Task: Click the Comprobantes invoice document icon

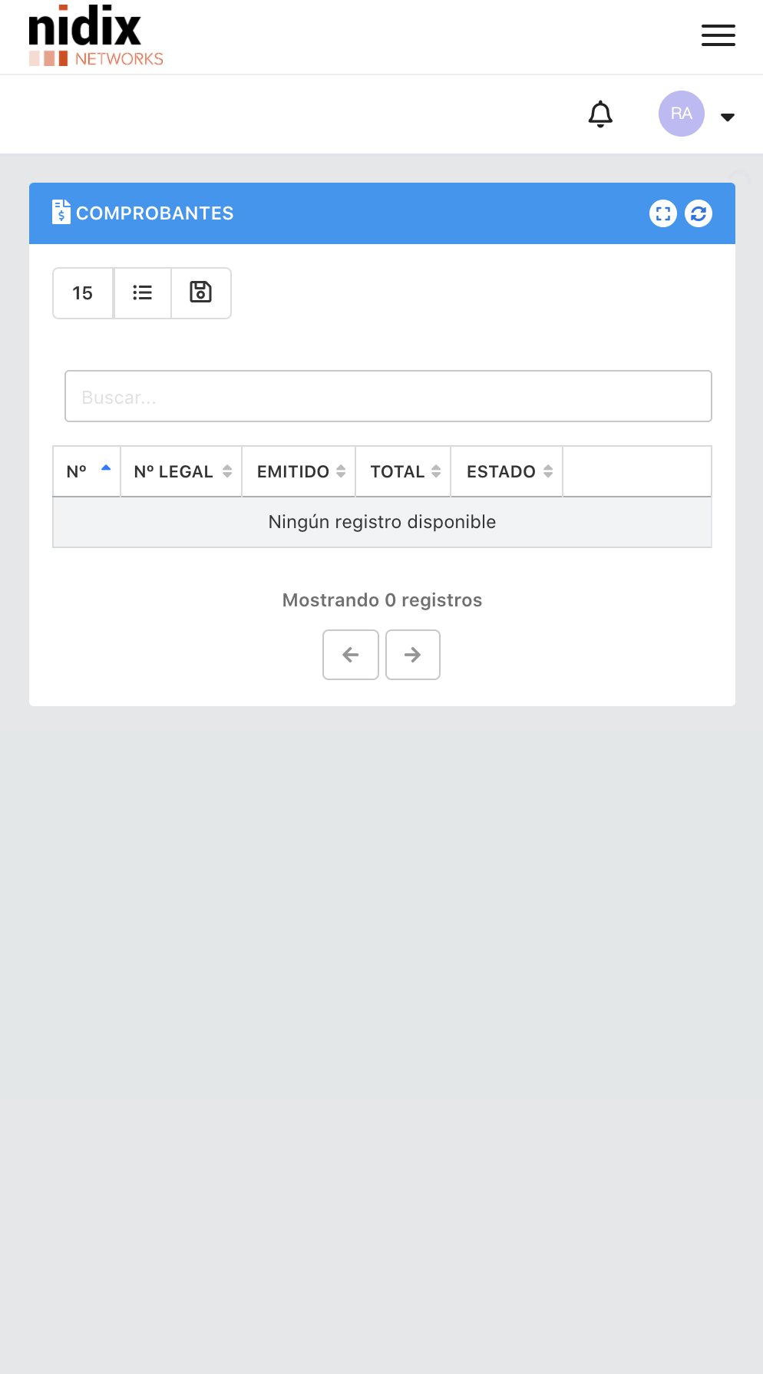Action: tap(61, 212)
